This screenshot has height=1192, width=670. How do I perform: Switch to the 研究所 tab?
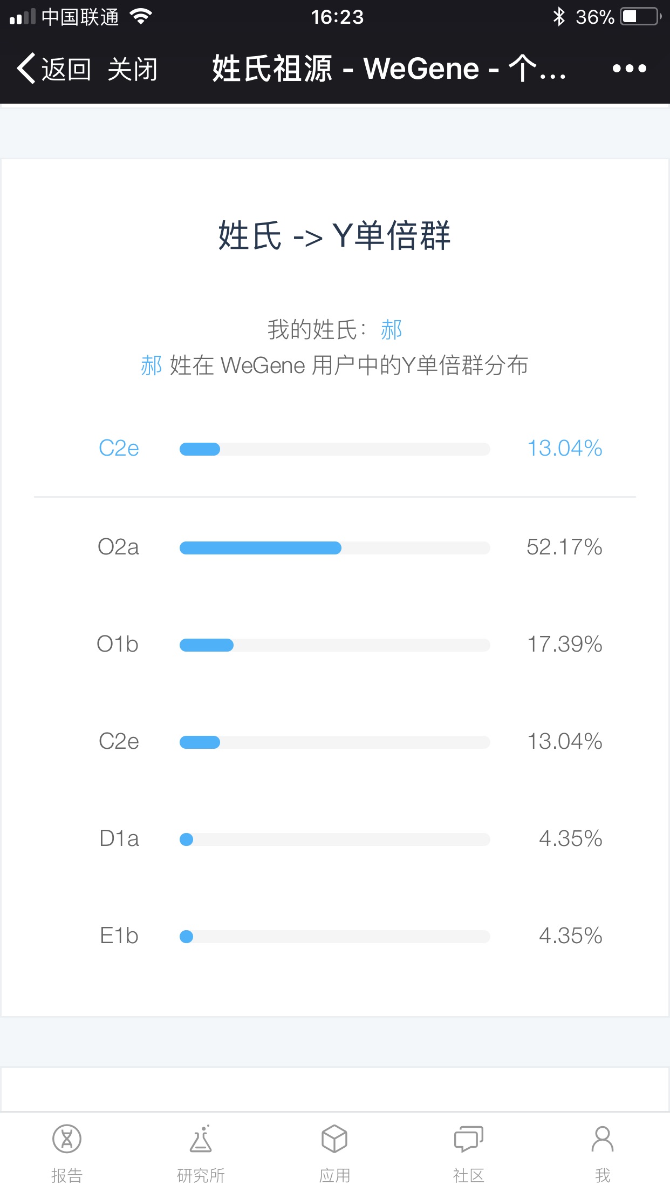coord(201,1175)
